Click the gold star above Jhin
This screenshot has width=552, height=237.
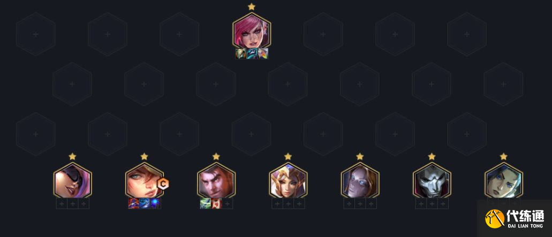432,156
